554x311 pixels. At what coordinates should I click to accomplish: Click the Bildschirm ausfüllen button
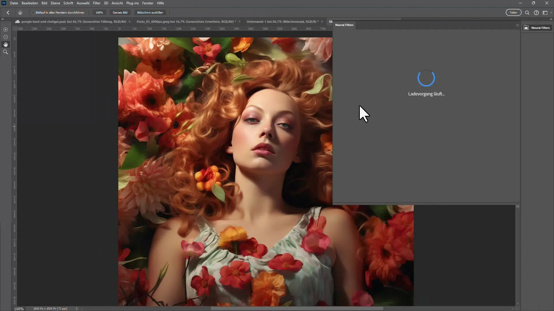tap(150, 13)
